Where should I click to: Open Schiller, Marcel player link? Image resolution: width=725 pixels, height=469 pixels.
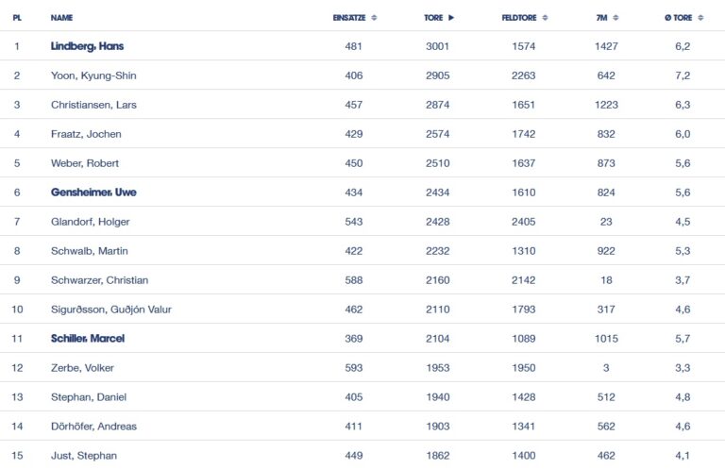88,338
